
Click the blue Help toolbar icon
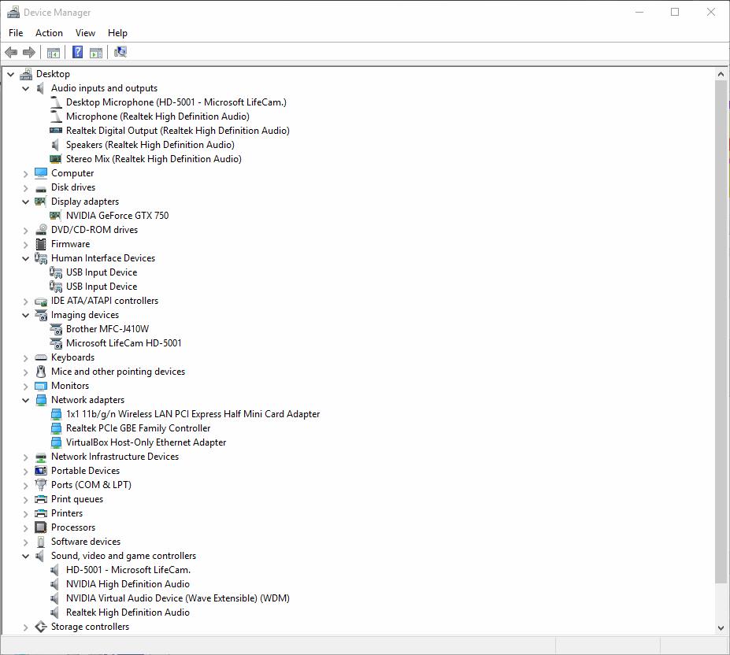click(x=77, y=52)
